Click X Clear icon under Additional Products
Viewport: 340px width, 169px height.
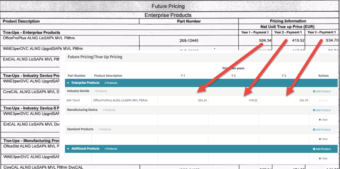320,158
